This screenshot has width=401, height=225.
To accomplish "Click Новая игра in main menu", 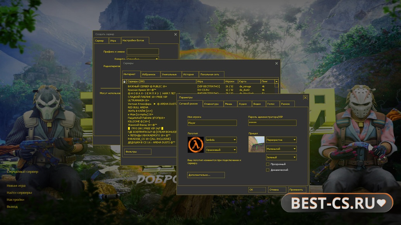I will click(16, 186).
